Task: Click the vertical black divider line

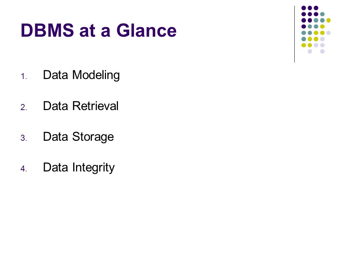Action: pos(294,34)
